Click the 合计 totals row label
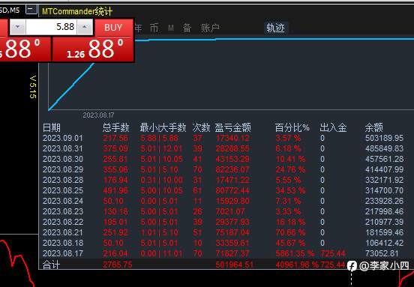The width and height of the screenshot is (414, 287). tap(51, 265)
